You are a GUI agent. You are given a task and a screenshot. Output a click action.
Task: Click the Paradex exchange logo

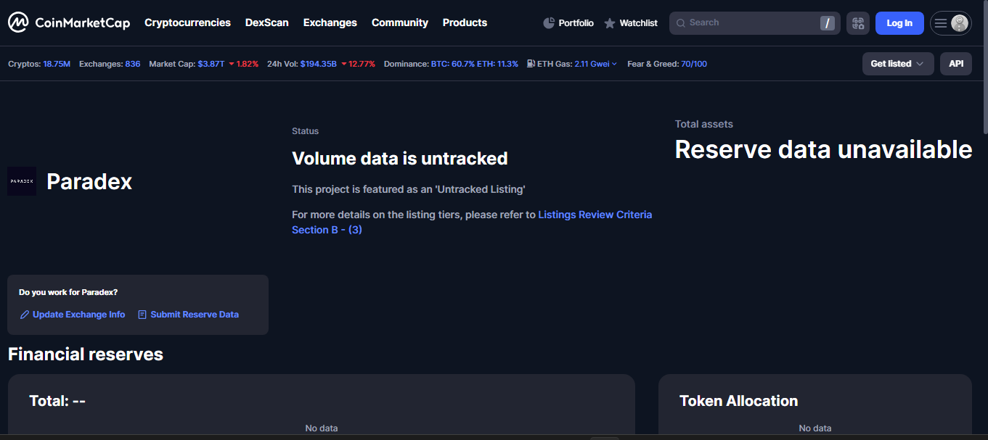point(22,181)
